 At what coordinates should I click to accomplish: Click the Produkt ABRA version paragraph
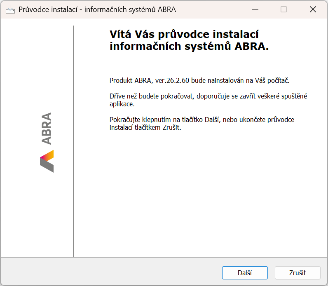click(199, 80)
